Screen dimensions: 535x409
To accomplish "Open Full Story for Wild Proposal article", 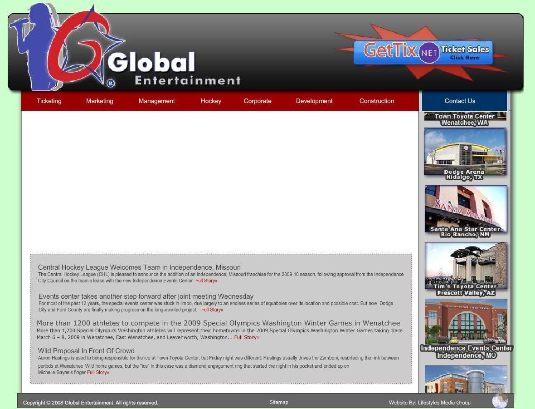I will (x=98, y=373).
